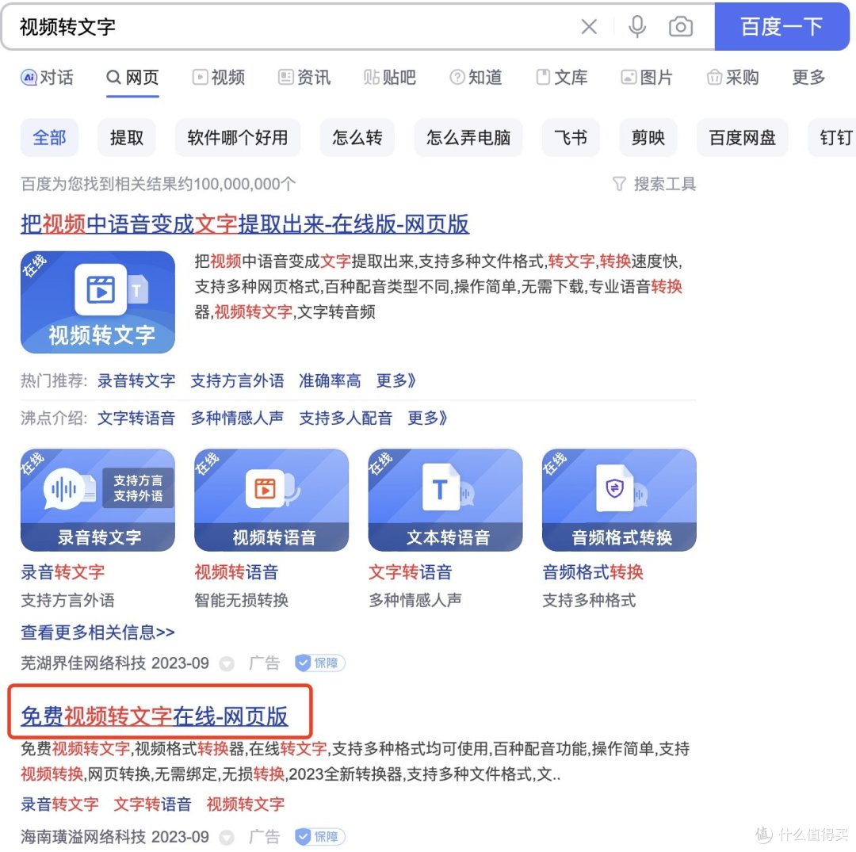Viewport: 856px width, 852px height.
Task: Open the 图片 tab
Action: [x=647, y=77]
